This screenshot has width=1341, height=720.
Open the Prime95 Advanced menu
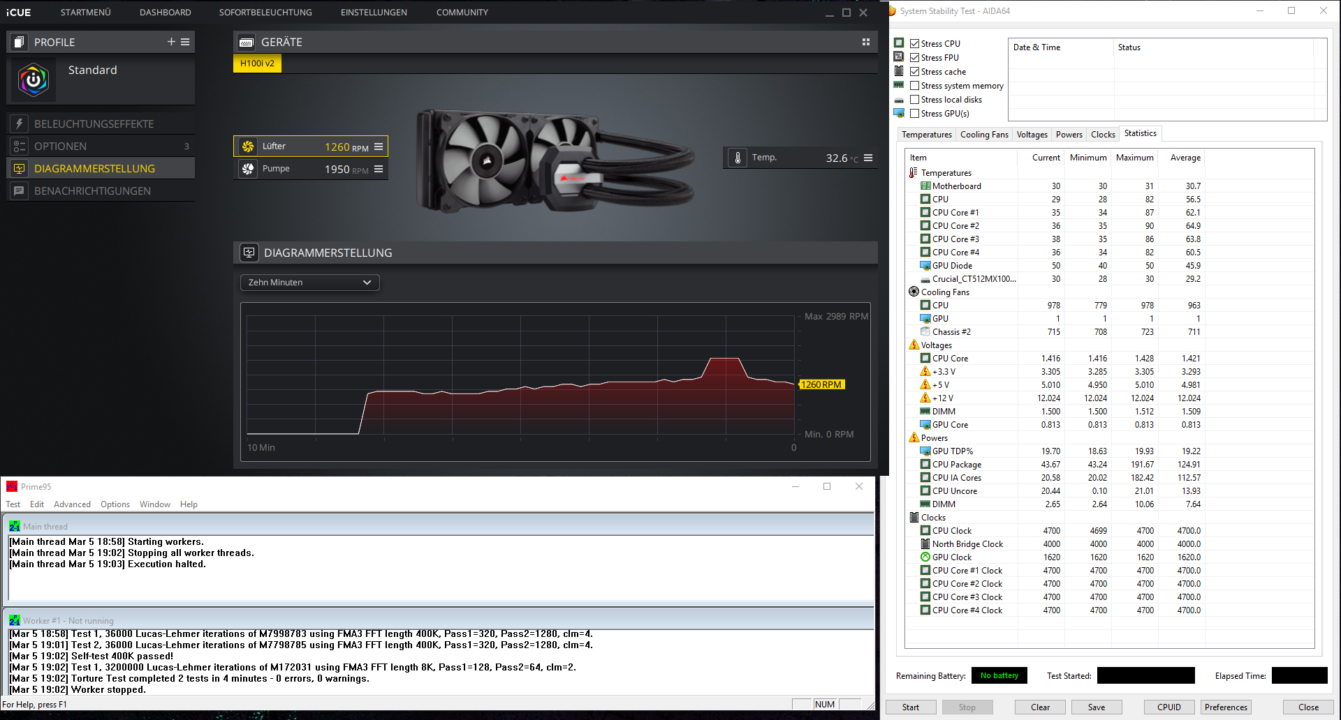(x=72, y=504)
